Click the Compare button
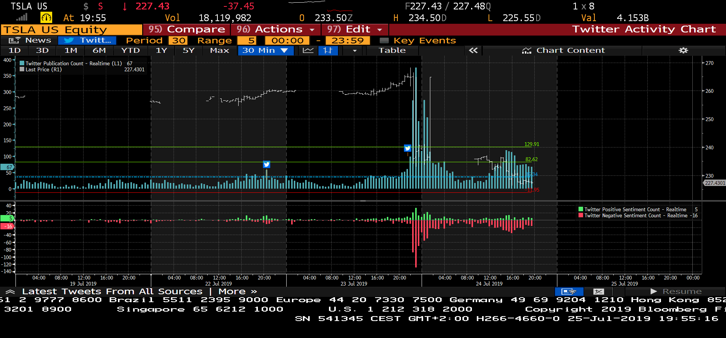Viewport: 726px width, 338px height. [187, 29]
